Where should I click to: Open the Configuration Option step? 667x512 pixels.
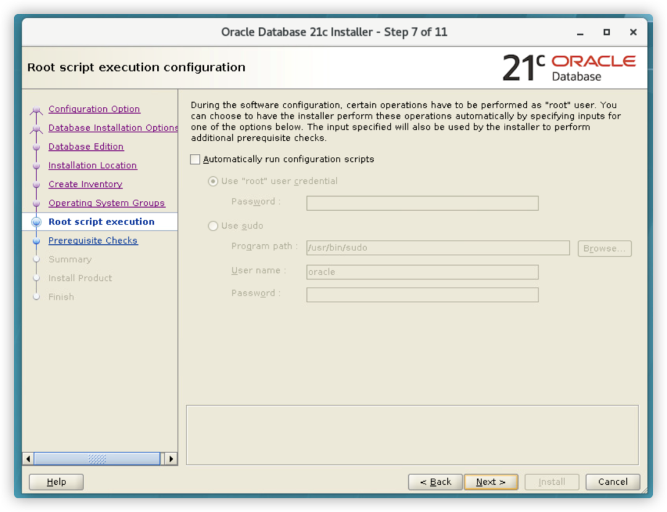click(94, 109)
